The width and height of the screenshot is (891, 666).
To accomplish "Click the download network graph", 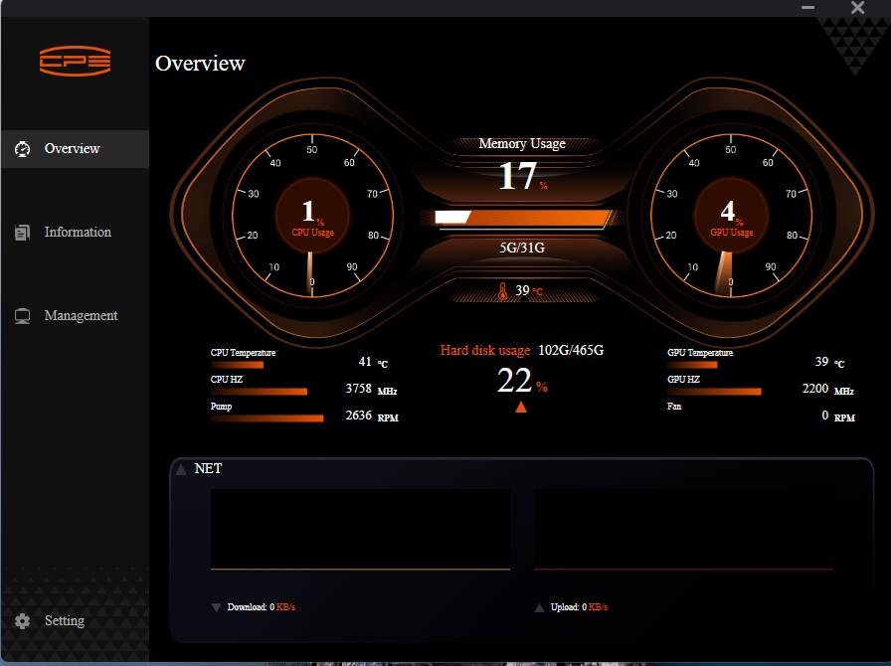I will click(360, 530).
